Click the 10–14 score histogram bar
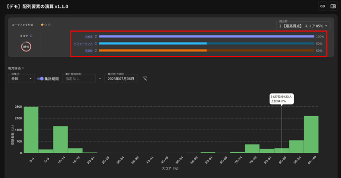This screenshot has width=341, height=178. [x=60, y=139]
